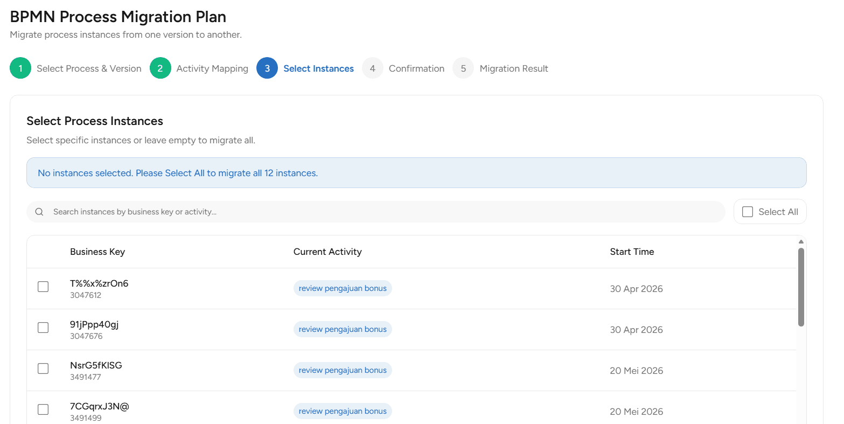The width and height of the screenshot is (844, 424).
Task: Focus the instance search field
Action: [x=376, y=212]
